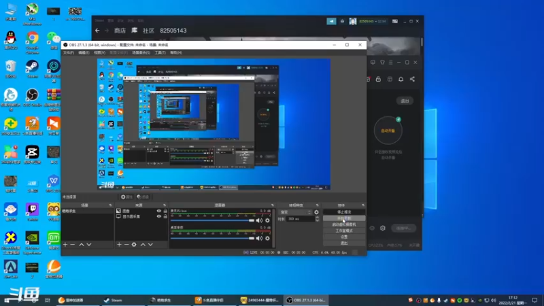This screenshot has width=544, height=306.
Task: Open the OBS Edit menu
Action: point(84,53)
